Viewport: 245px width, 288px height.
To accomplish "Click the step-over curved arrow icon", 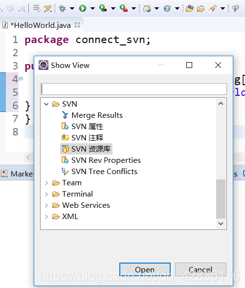I will click(x=10, y=8).
